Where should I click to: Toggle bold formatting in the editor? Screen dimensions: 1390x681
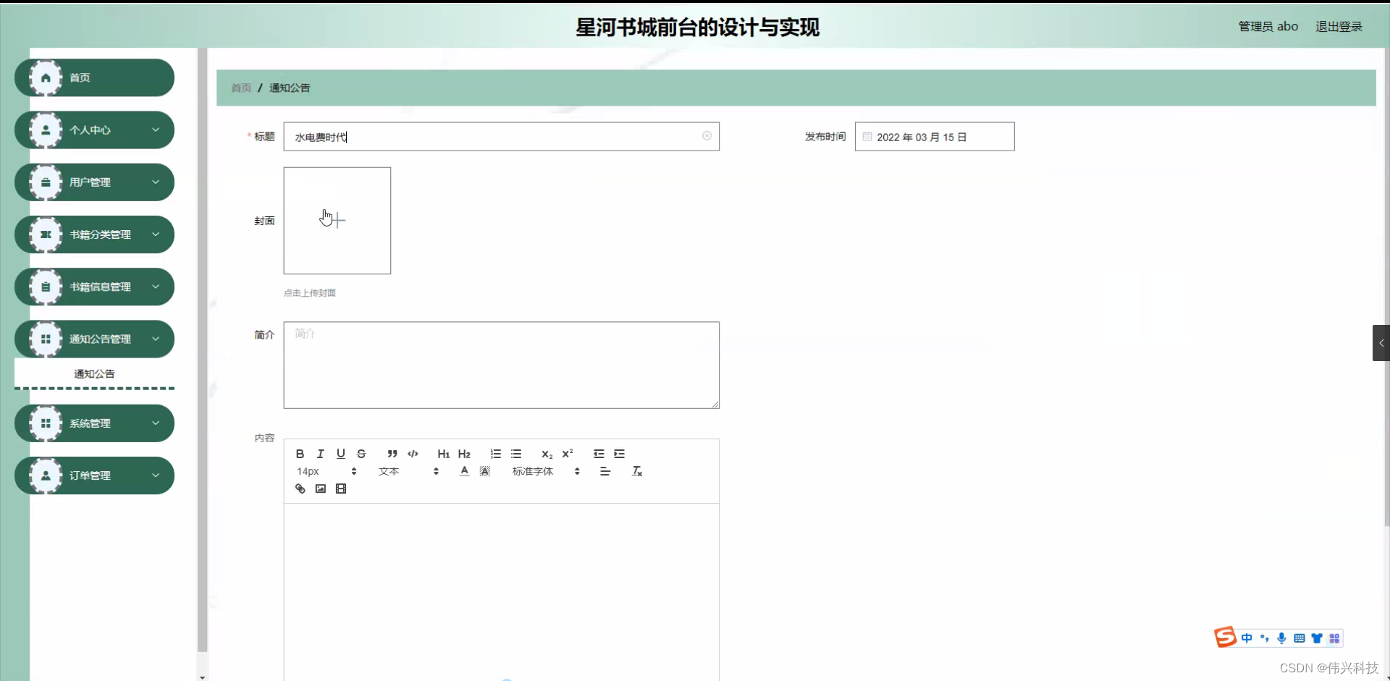pyautogui.click(x=299, y=454)
